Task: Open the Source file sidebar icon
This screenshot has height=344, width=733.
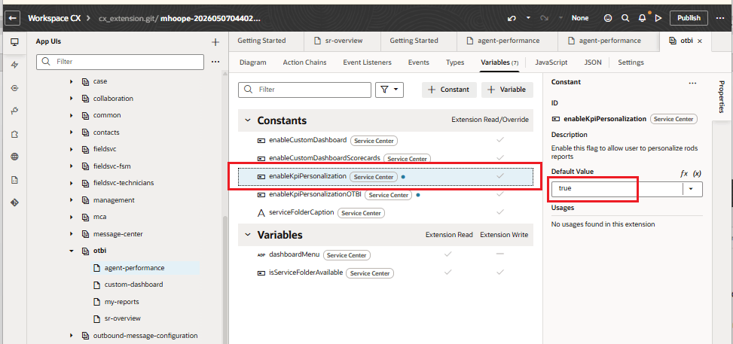Action: [x=14, y=180]
